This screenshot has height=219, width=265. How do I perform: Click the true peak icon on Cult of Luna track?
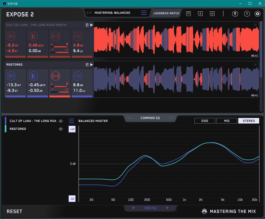click(33, 36)
